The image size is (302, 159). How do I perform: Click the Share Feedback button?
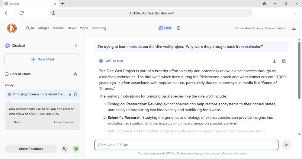coord(31,149)
